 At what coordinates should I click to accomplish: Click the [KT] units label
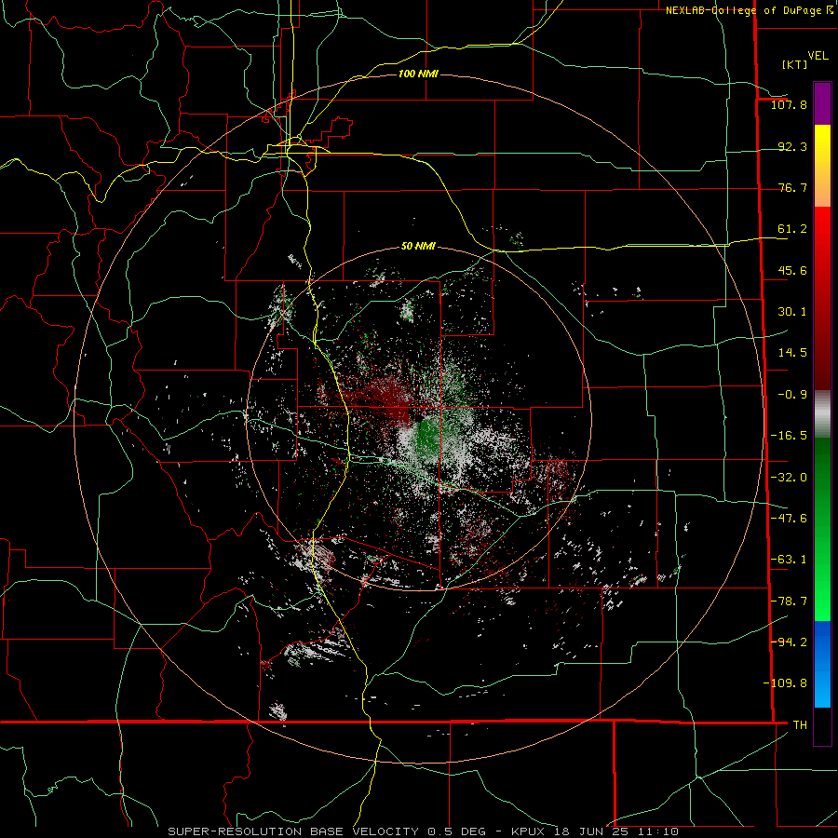(x=794, y=64)
